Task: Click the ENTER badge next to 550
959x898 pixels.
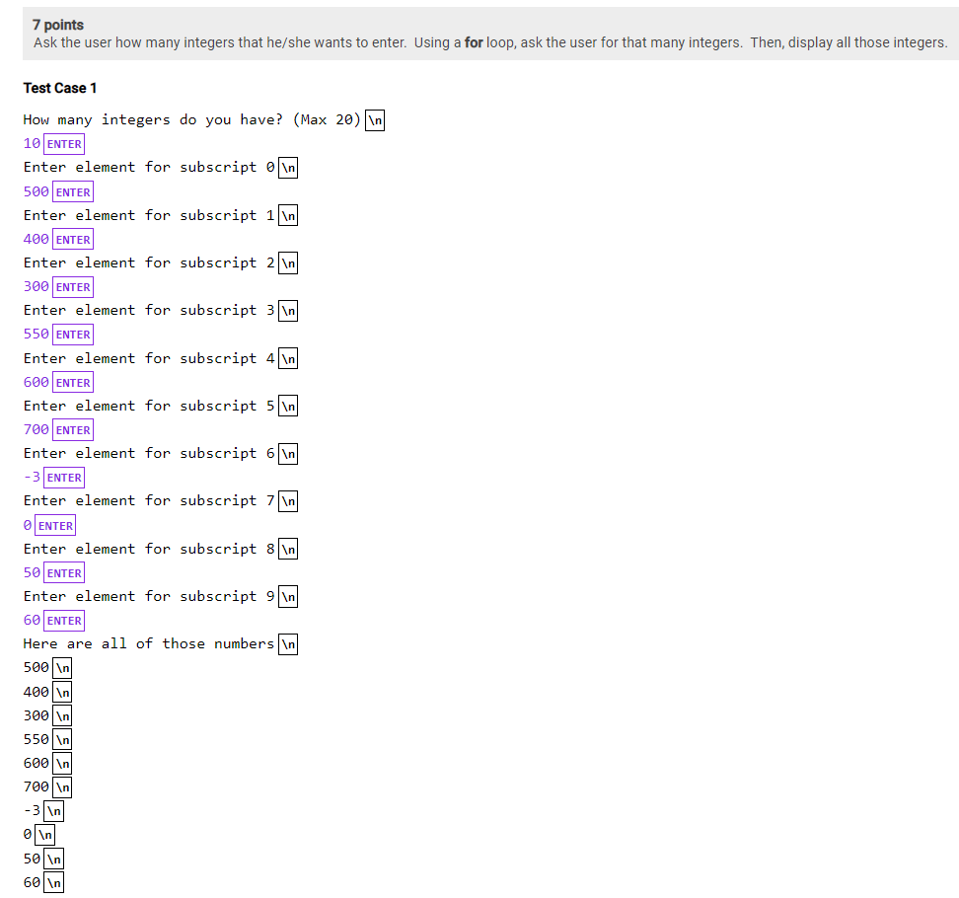Action: click(x=73, y=334)
